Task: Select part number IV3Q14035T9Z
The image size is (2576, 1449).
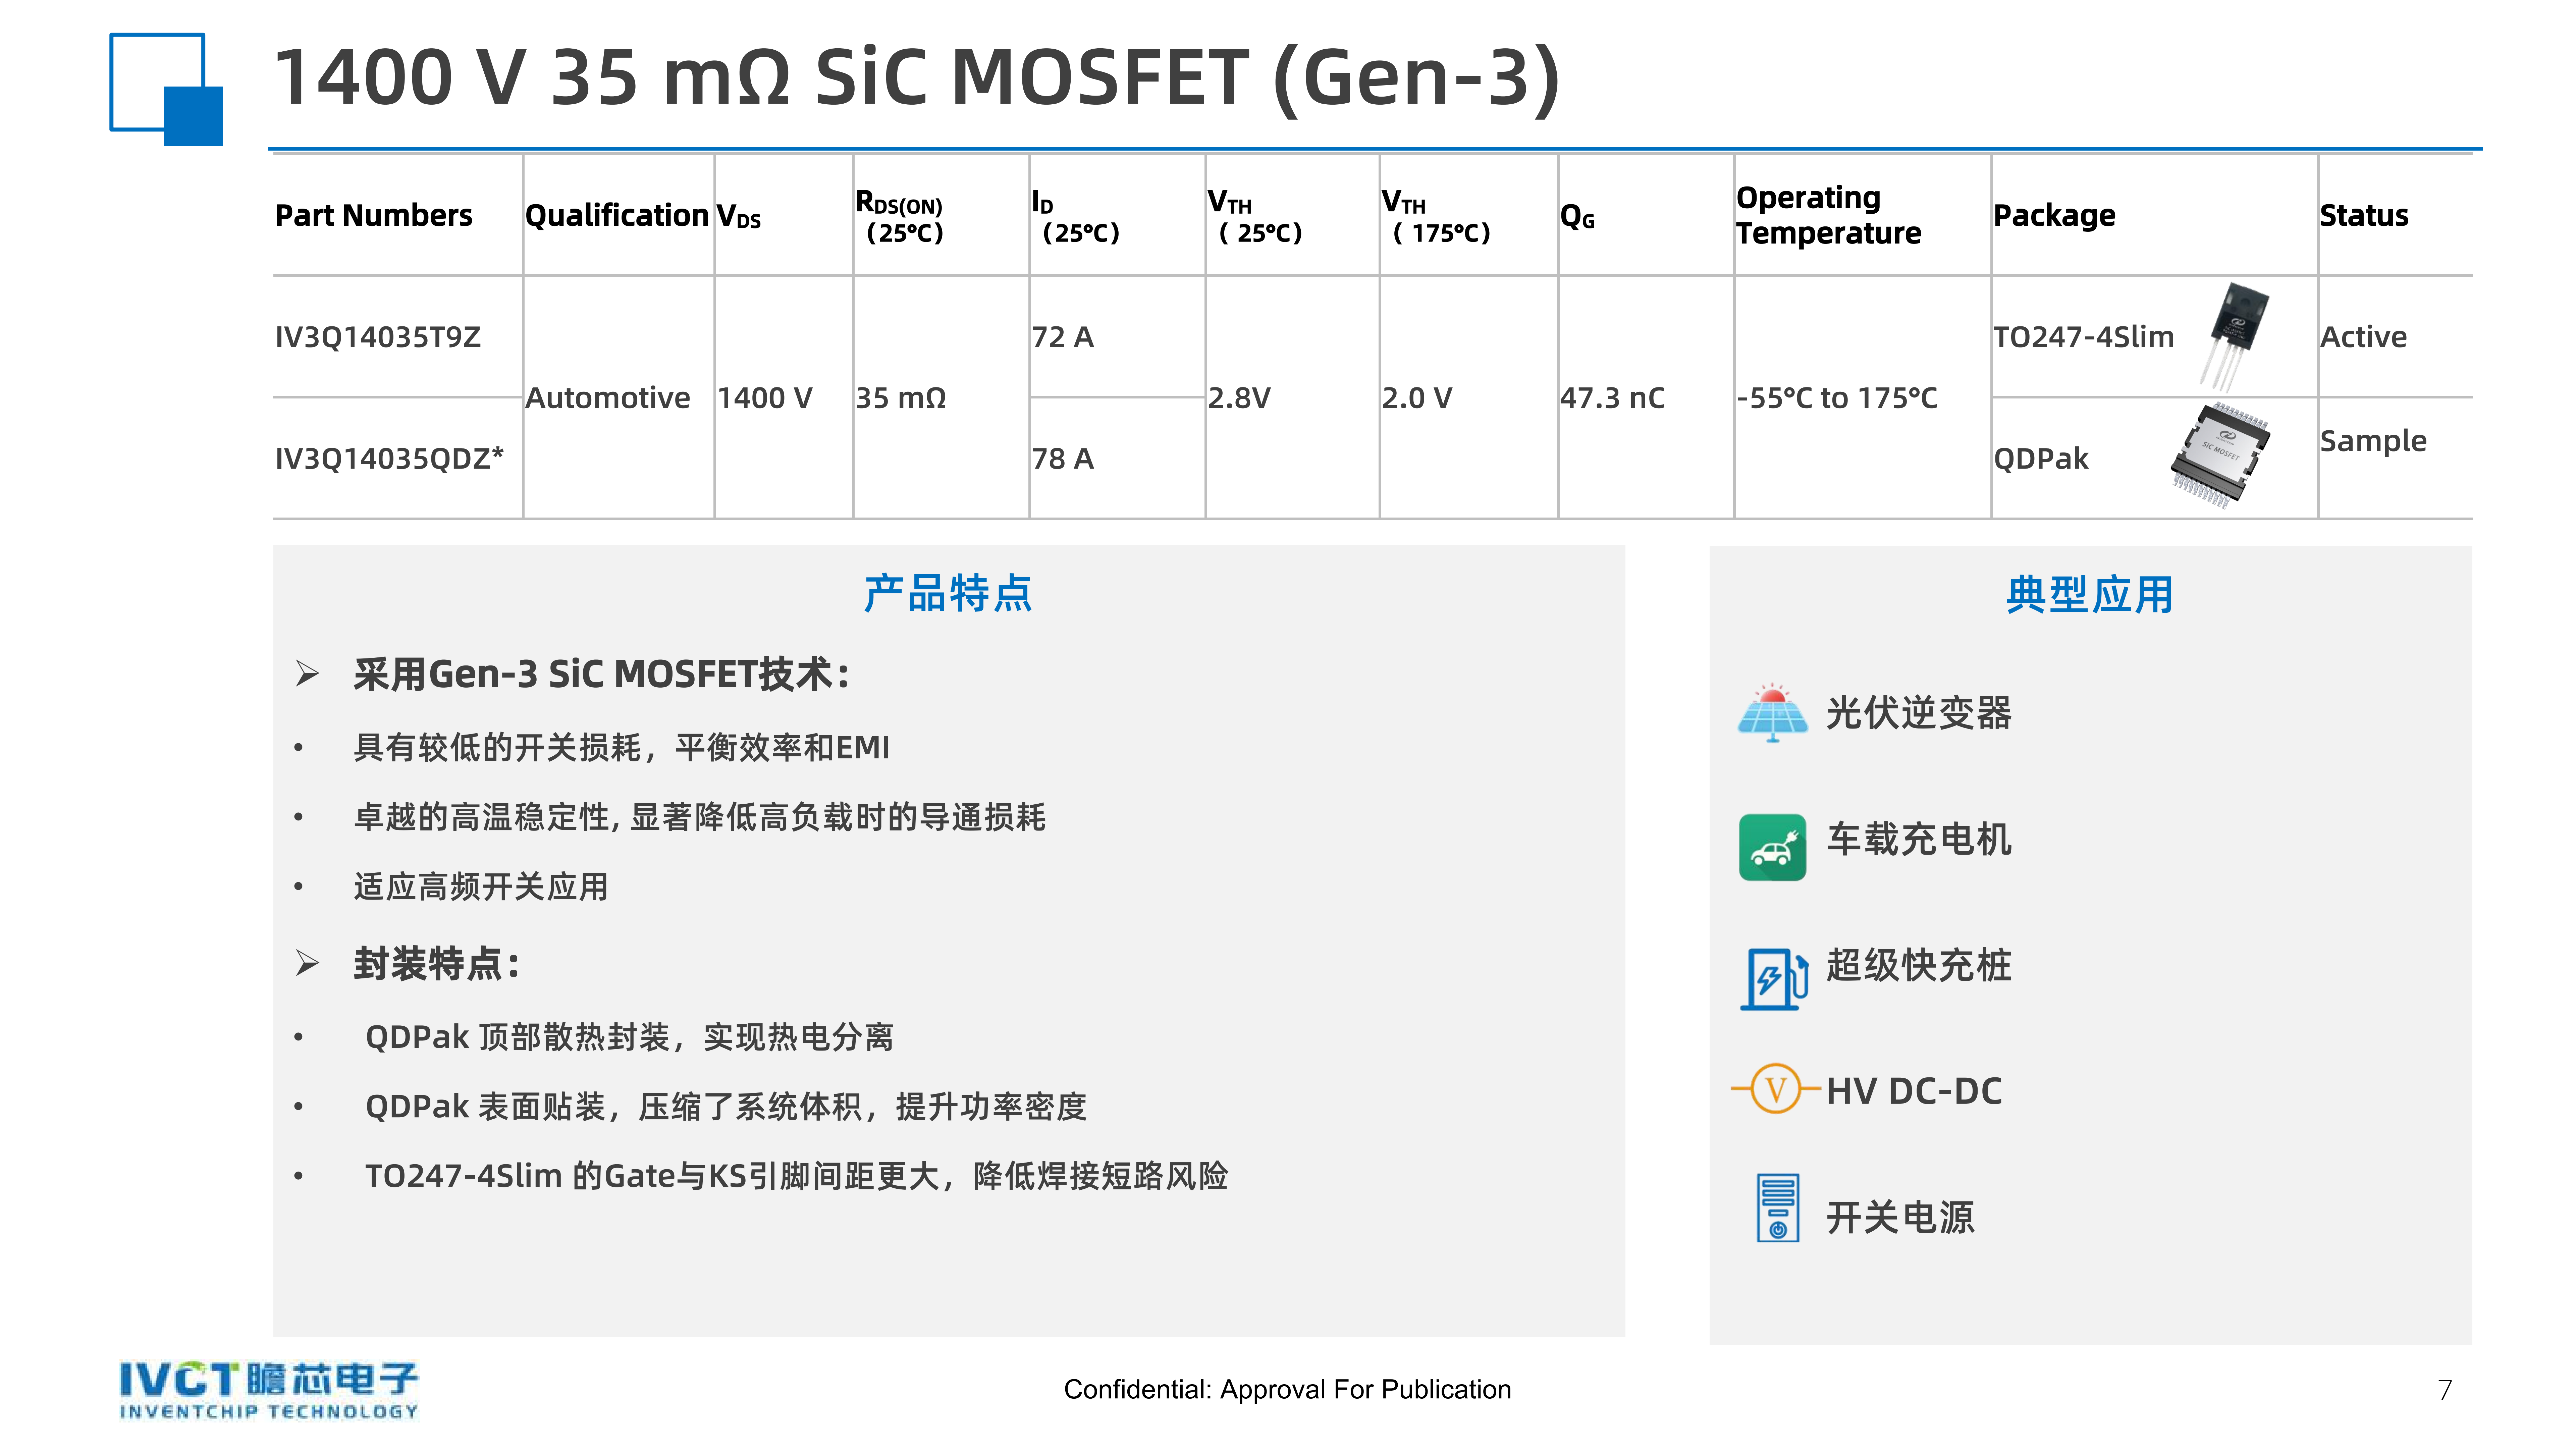Action: [378, 337]
